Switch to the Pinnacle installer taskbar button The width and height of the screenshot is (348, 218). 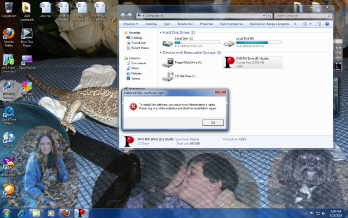(x=81, y=213)
